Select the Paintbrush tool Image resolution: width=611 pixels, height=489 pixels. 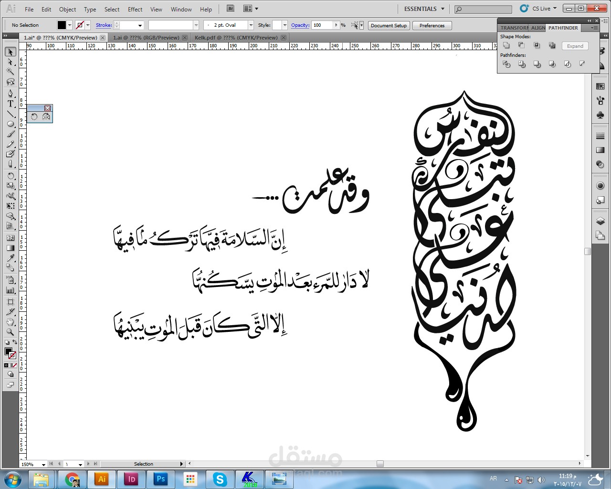[x=10, y=134]
